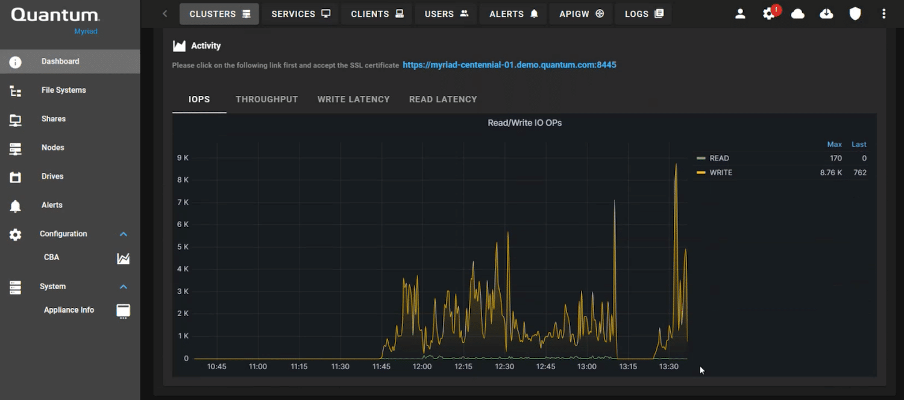Click the Read/Write IO OPs chart title
904x400 pixels.
[525, 123]
